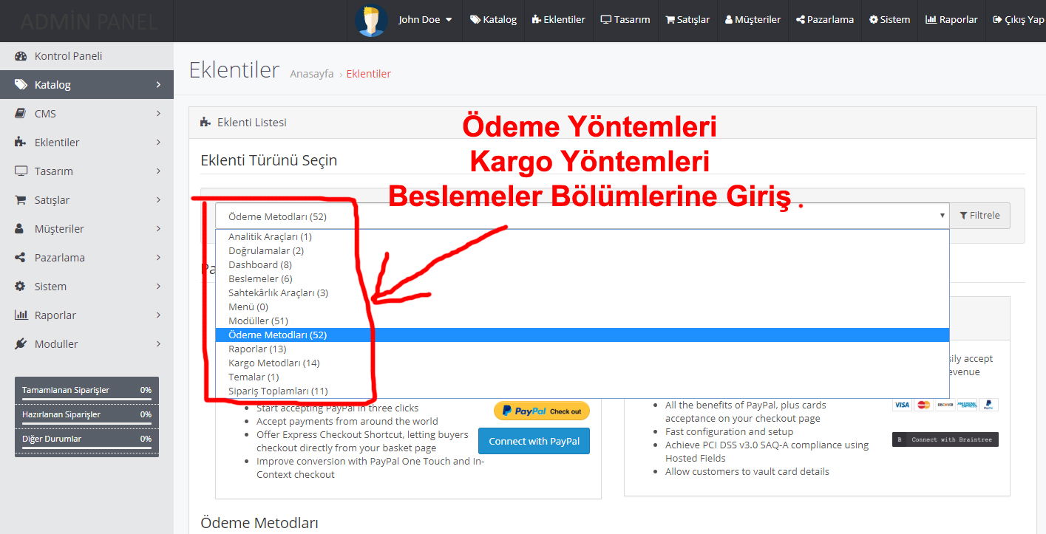1046x534 pixels.
Task: Select the Satışlar shopping cart icon
Action: pyautogui.click(x=672, y=18)
